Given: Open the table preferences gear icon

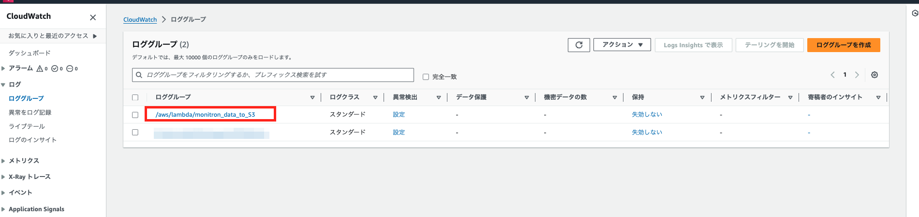Looking at the screenshot, I should coord(875,75).
